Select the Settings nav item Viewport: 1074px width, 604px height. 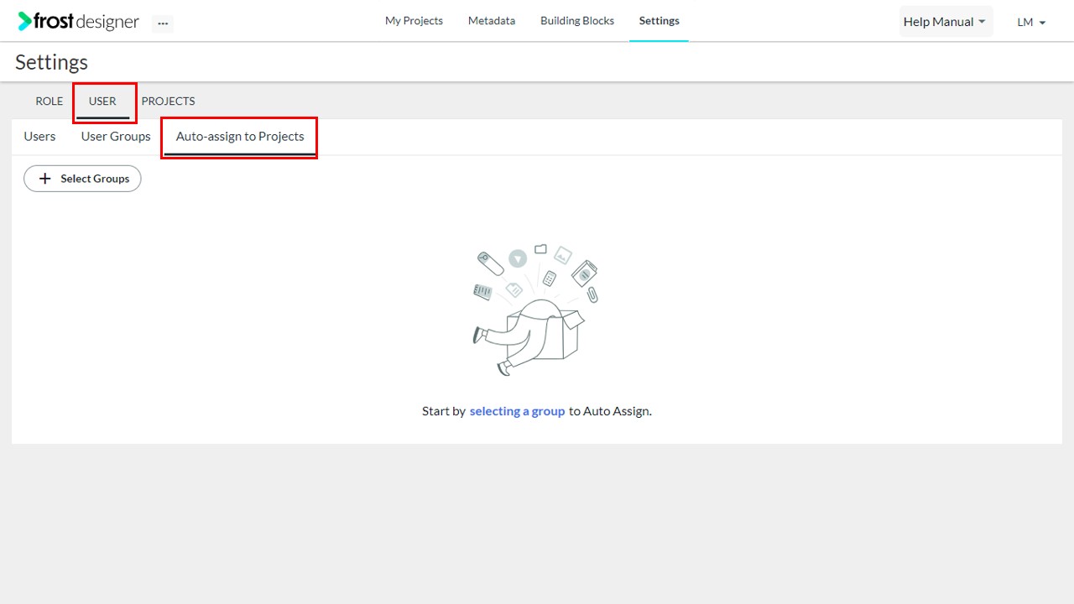click(x=660, y=21)
